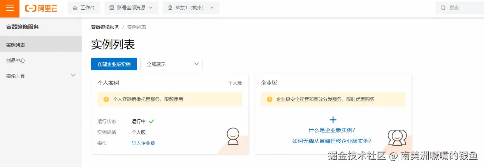Click the location pin icon by 华东1
484x167 pixels.
point(170,8)
